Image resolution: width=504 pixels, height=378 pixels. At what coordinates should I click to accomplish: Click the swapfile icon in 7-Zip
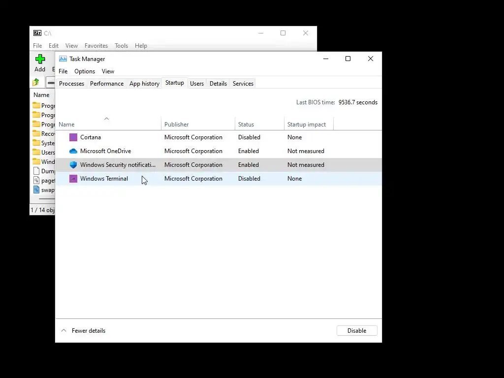[x=36, y=189]
